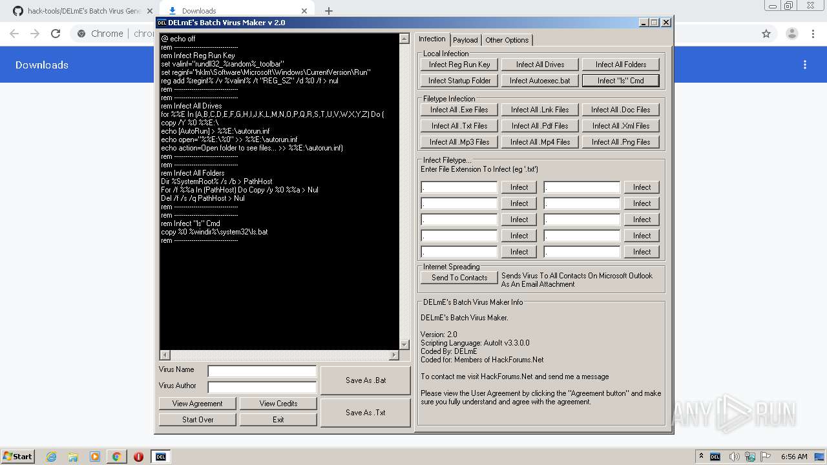Viewport: 827px width, 465px height.
Task: Open the Other Options tab
Action: click(507, 40)
